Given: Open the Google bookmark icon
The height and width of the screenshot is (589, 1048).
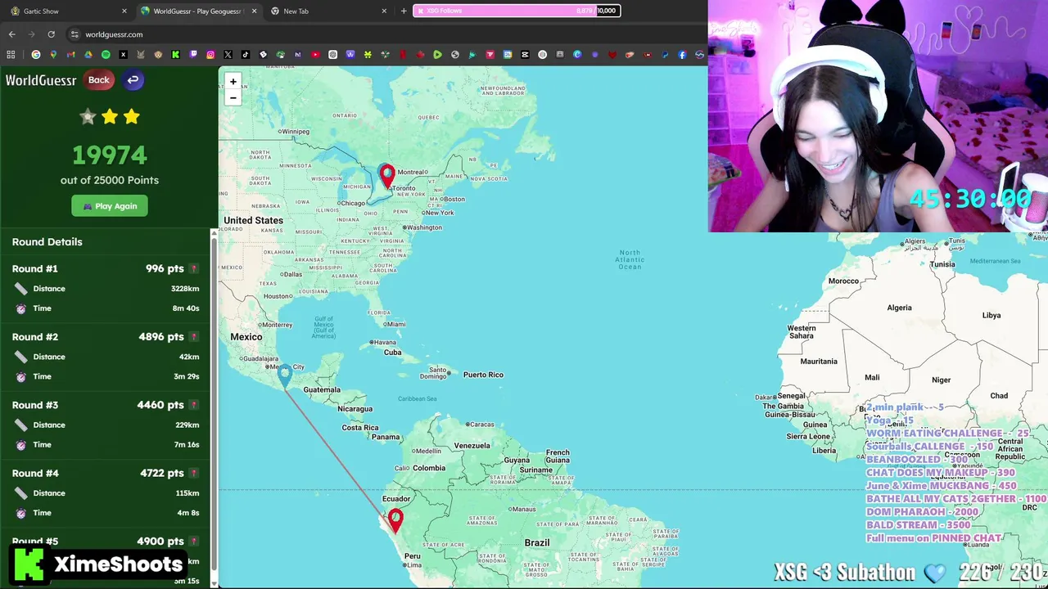Looking at the screenshot, I should 36,55.
